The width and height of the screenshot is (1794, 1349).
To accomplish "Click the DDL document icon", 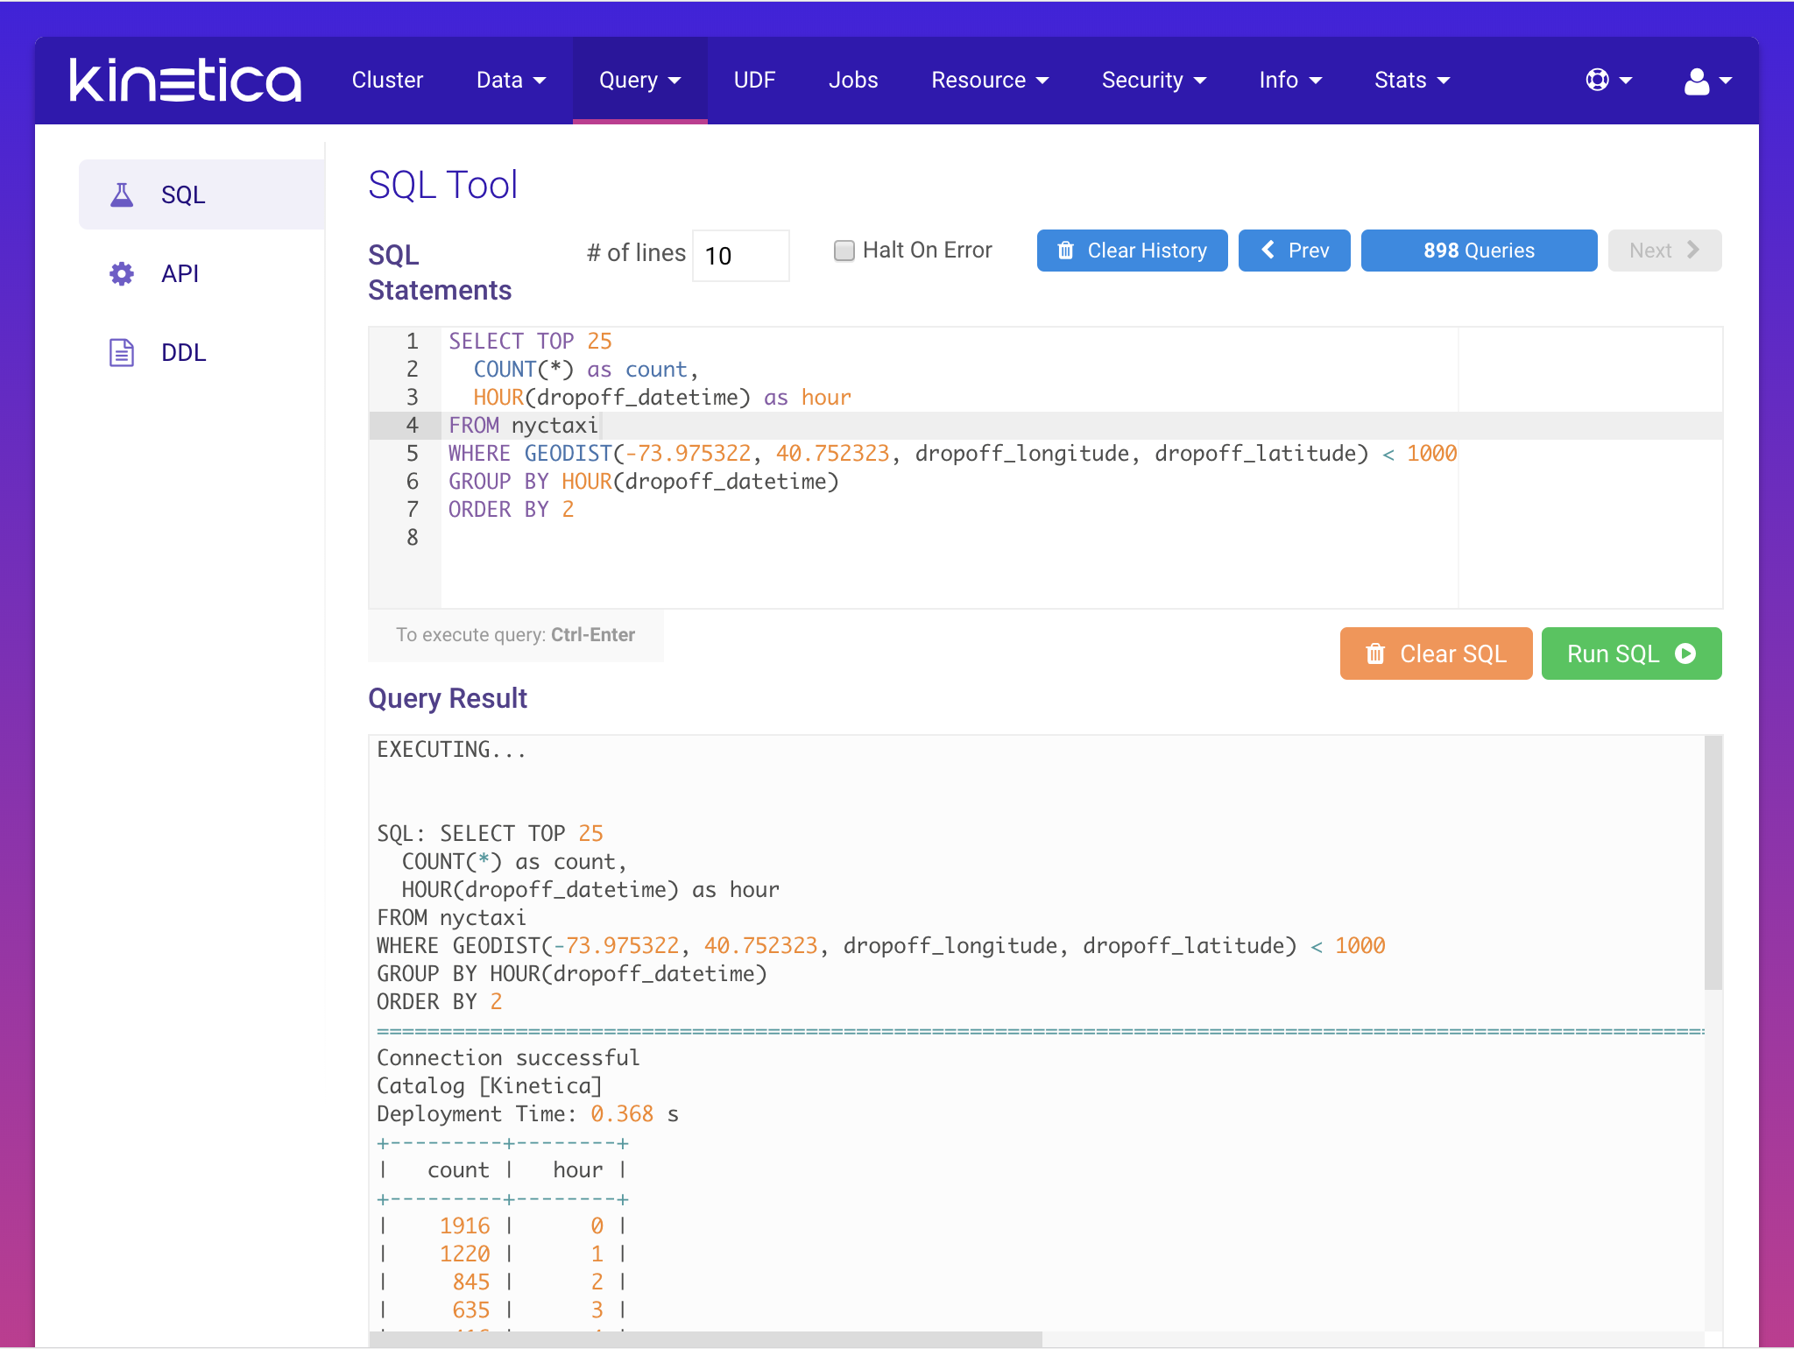I will [x=122, y=352].
